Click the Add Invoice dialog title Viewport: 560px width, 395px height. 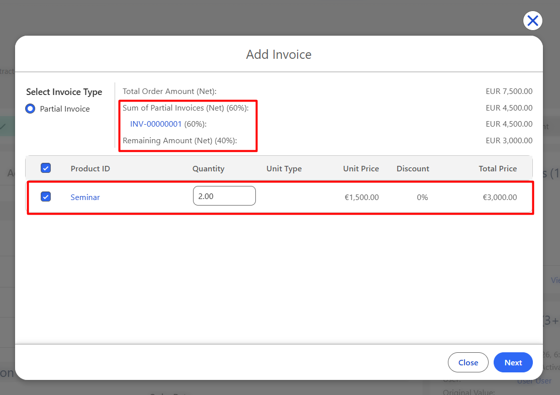point(279,55)
